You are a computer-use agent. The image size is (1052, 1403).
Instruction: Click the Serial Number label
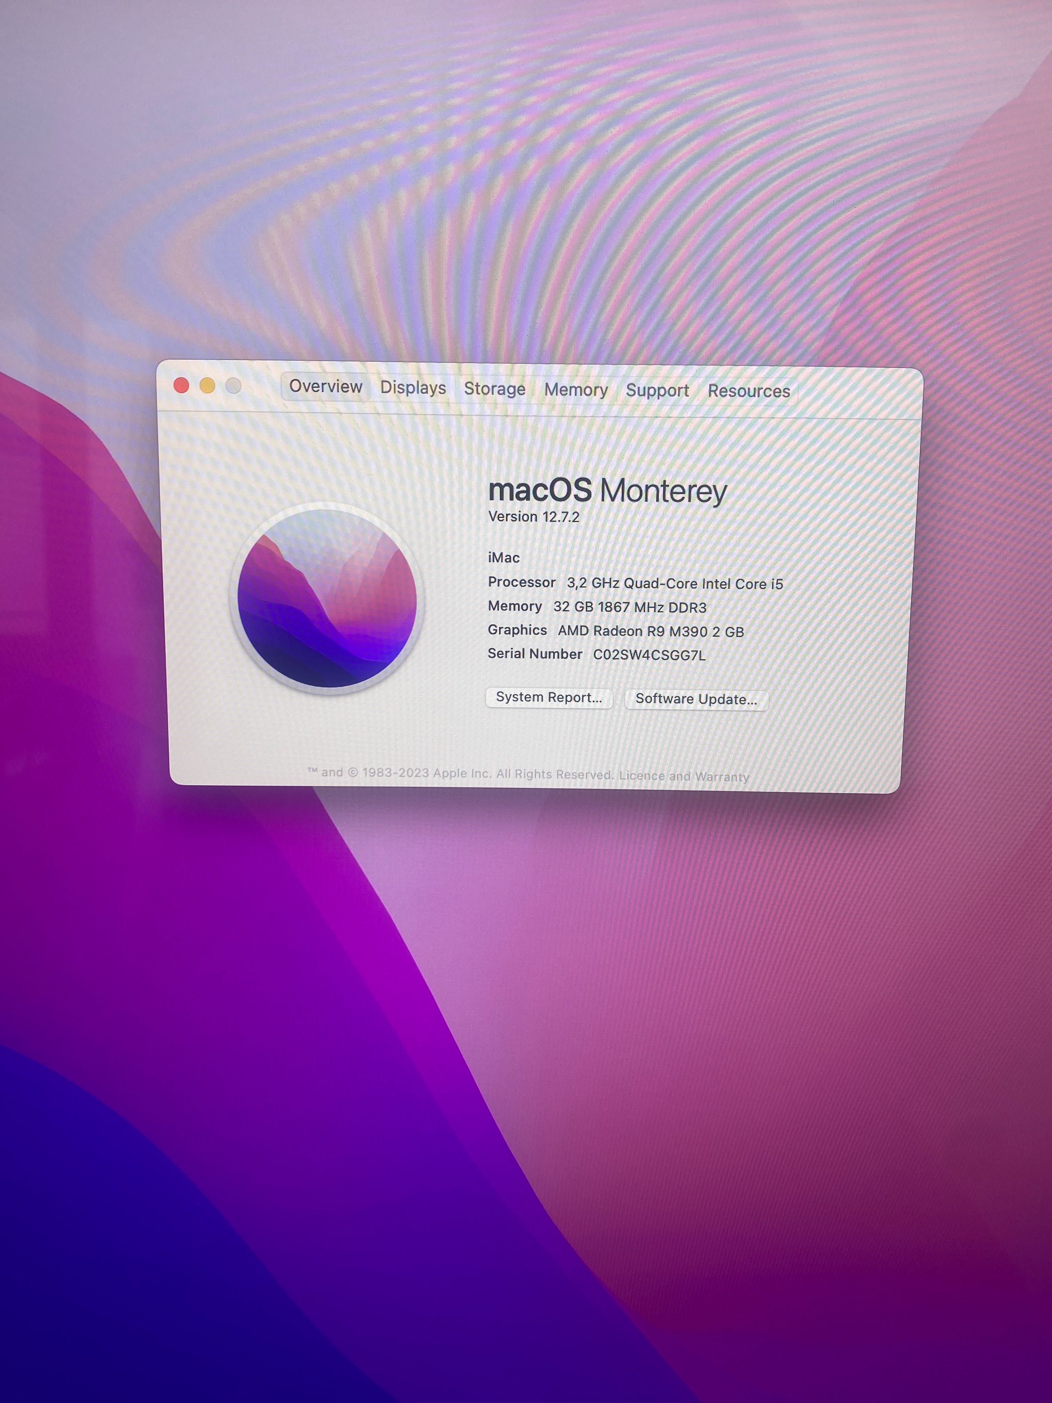click(x=535, y=654)
